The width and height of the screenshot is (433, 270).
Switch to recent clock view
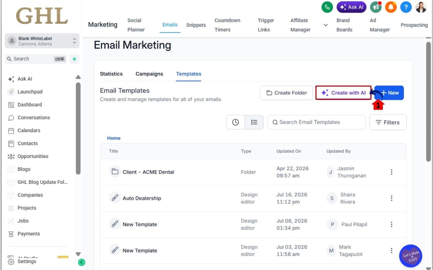236,122
